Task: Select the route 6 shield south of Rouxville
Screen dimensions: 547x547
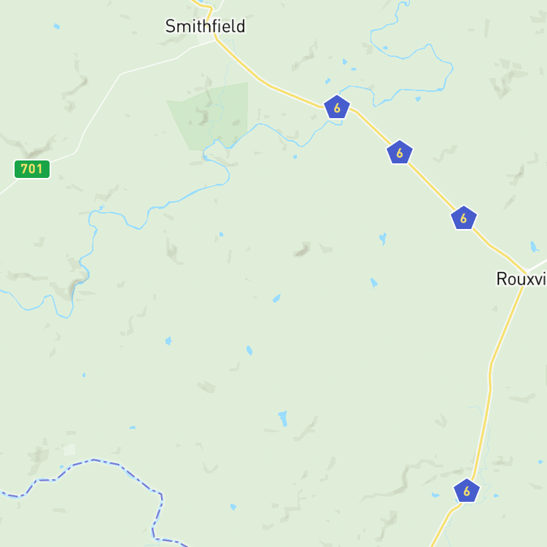Action: click(467, 491)
